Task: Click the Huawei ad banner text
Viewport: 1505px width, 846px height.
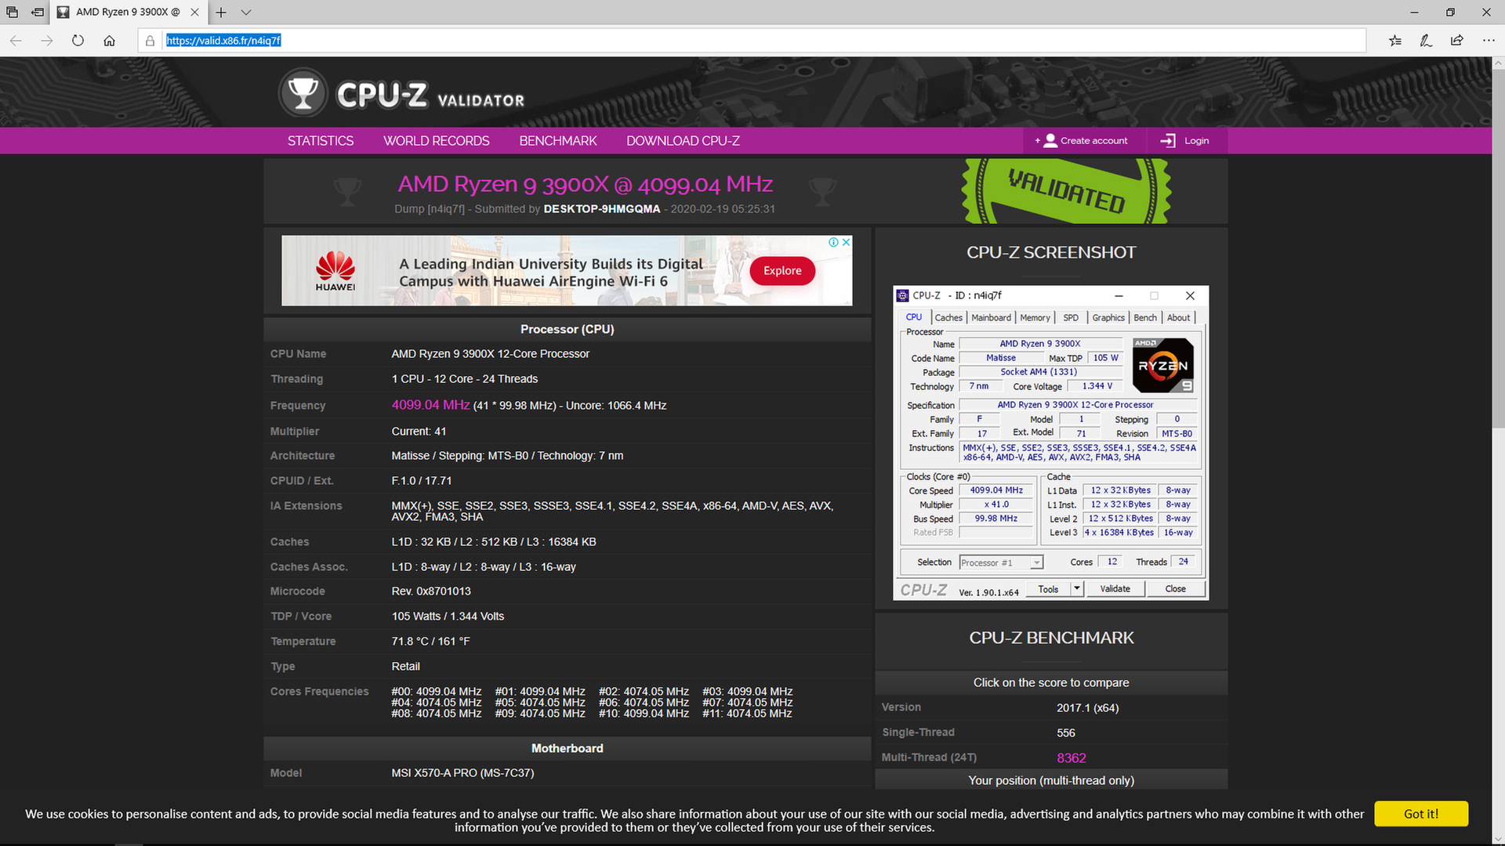Action: pyautogui.click(x=551, y=273)
